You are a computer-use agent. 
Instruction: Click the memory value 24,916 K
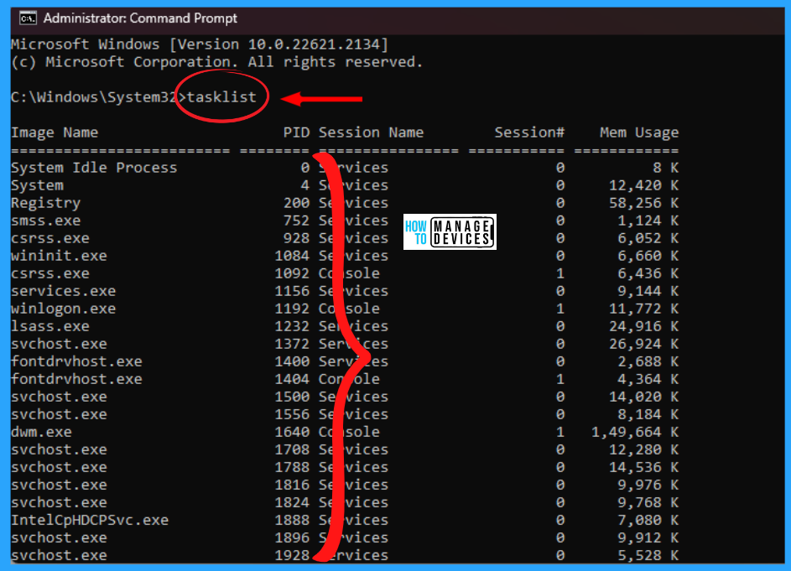pyautogui.click(x=643, y=327)
